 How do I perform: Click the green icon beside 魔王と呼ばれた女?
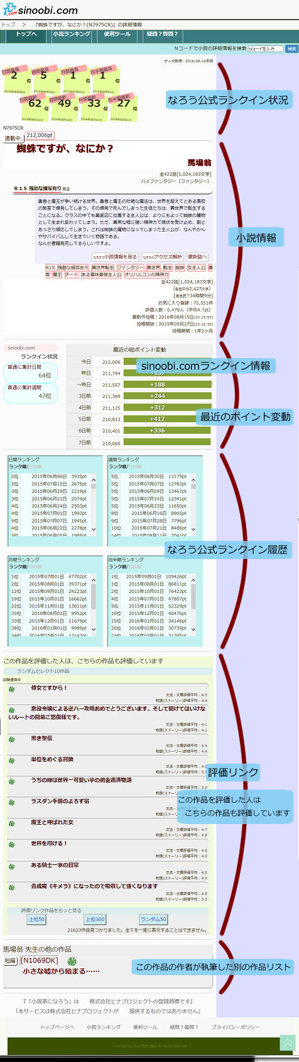pos(11,823)
